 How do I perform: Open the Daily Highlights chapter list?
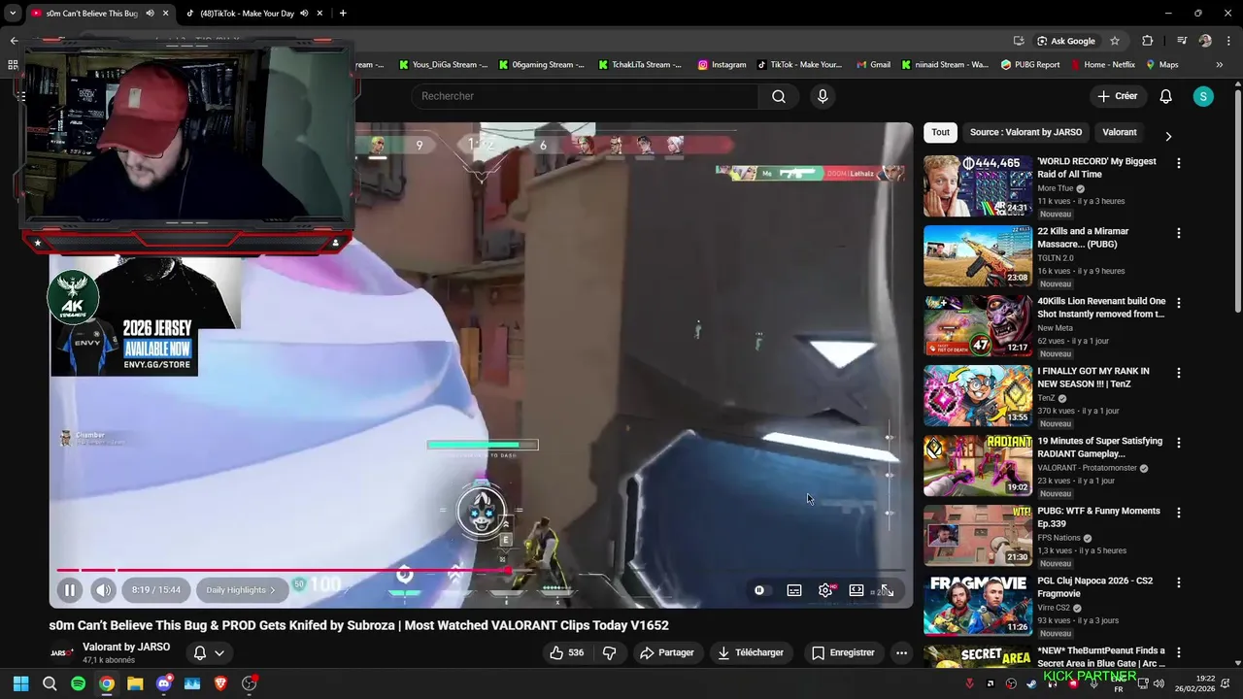tap(241, 589)
